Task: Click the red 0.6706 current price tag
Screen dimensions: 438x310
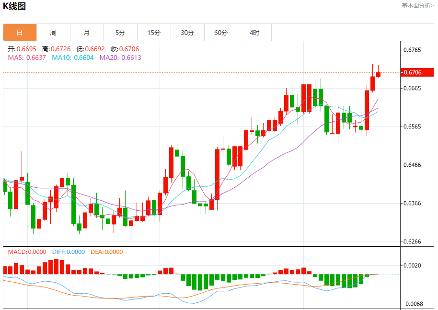Action: (x=417, y=72)
